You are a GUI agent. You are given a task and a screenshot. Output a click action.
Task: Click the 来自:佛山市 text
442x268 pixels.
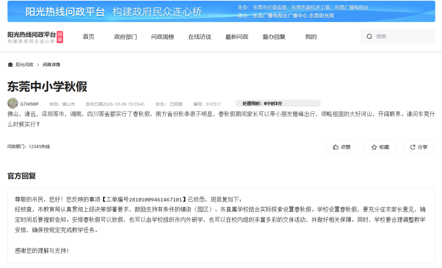coord(62,104)
